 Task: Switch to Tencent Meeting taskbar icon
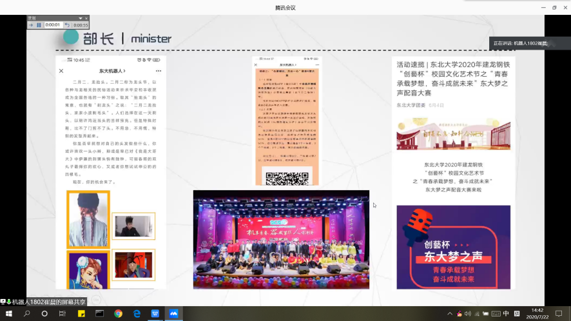173,313
